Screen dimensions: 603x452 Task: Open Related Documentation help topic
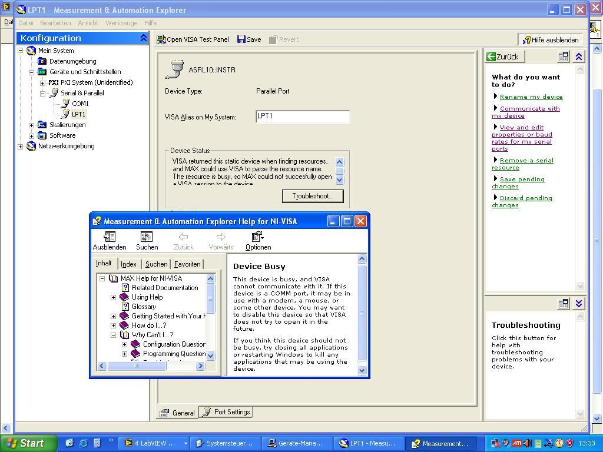tap(165, 287)
